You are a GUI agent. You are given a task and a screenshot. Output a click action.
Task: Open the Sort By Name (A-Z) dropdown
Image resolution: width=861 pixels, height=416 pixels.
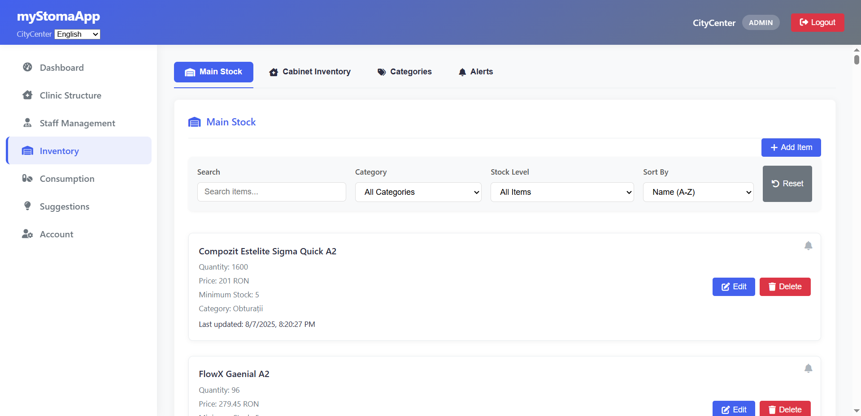698,192
